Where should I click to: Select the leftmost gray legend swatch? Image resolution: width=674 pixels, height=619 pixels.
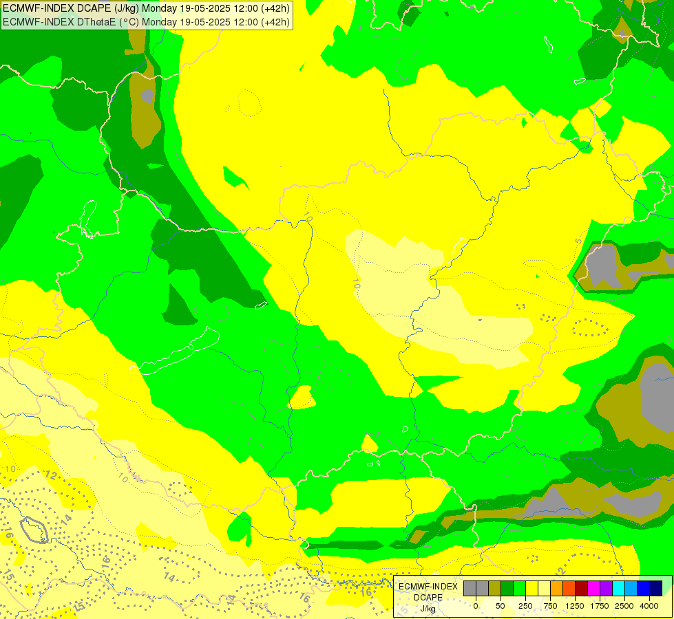pos(470,588)
